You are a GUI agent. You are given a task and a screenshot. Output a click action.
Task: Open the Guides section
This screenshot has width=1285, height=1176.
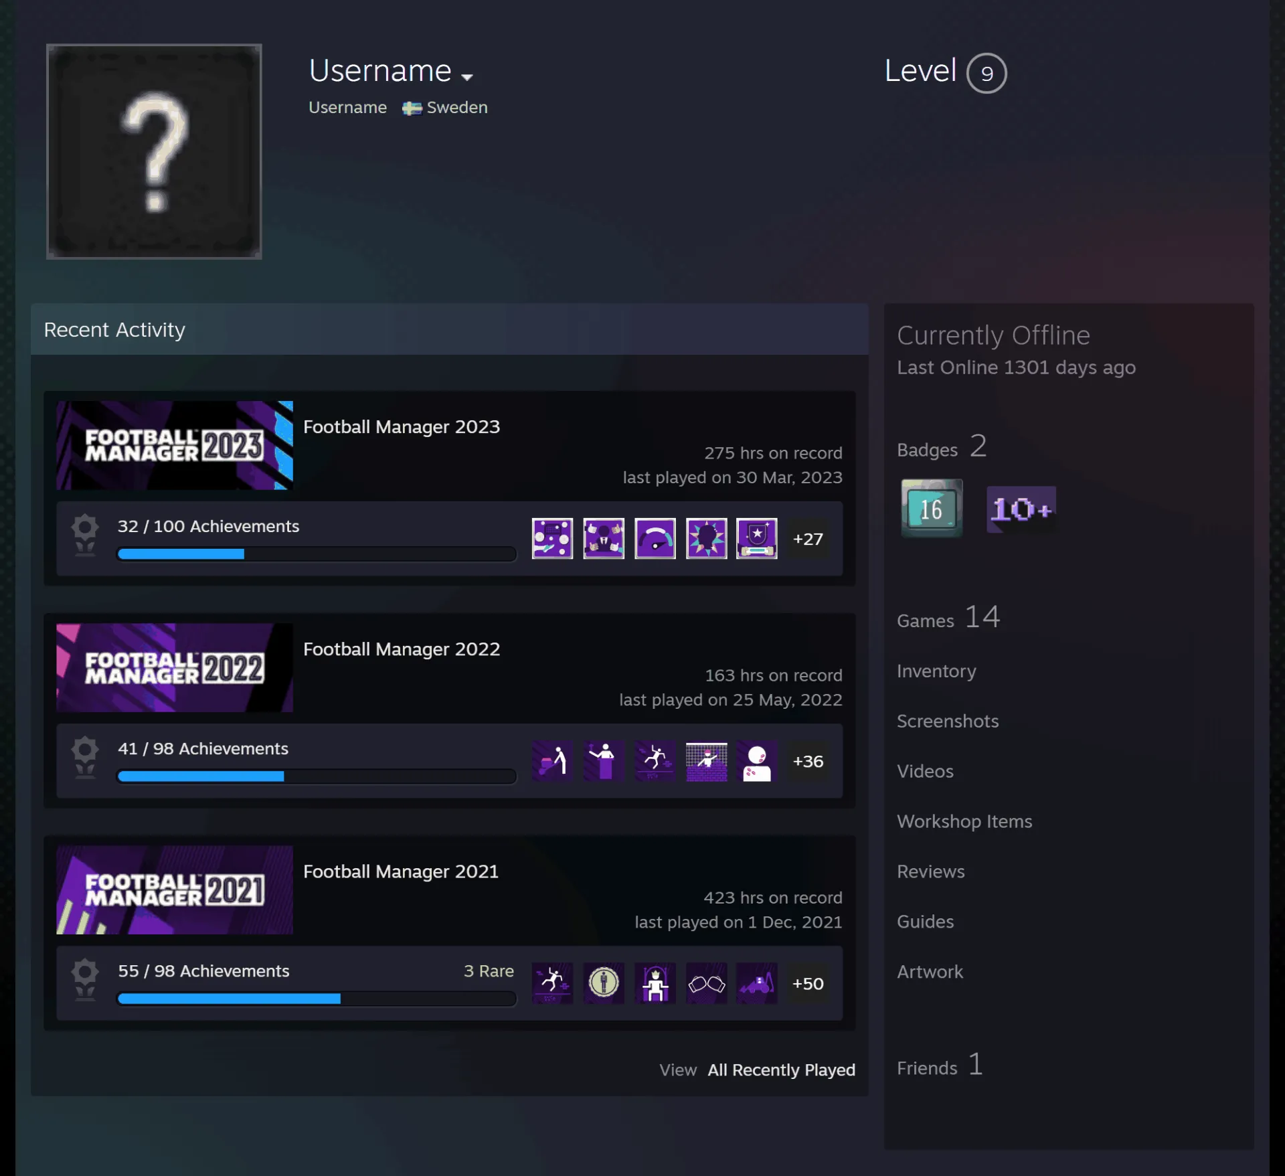(925, 922)
